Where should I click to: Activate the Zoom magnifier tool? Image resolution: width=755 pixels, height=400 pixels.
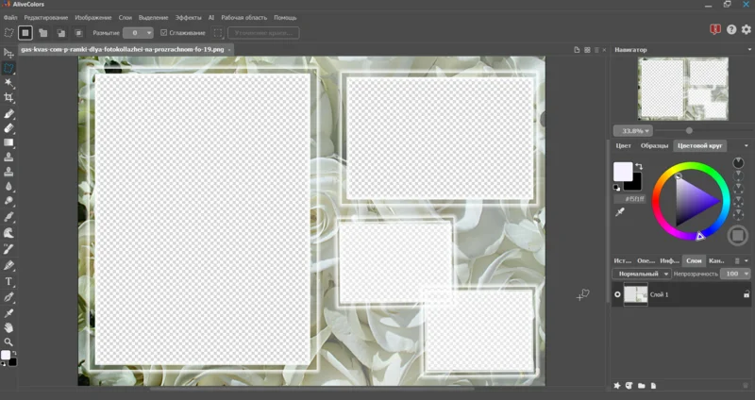tap(9, 342)
